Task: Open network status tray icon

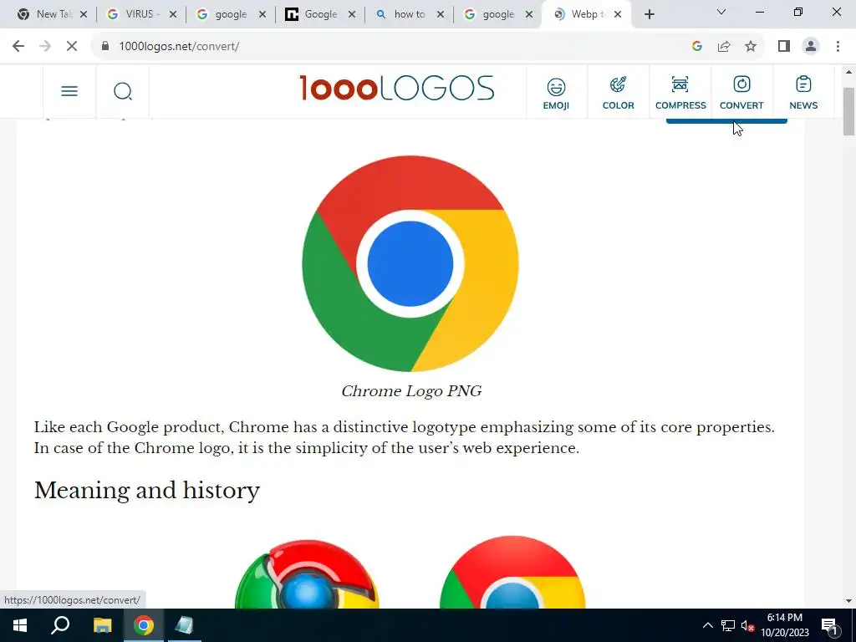Action: point(728,625)
